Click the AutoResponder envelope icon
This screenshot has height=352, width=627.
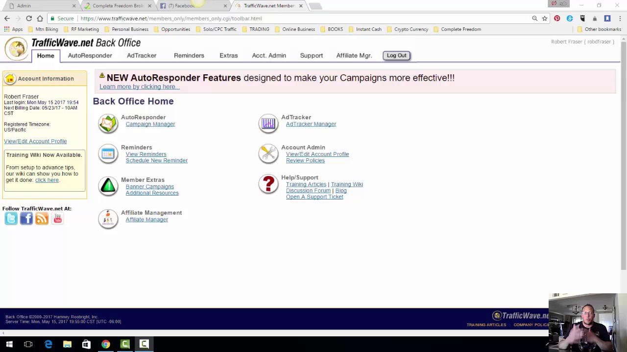pos(108,124)
